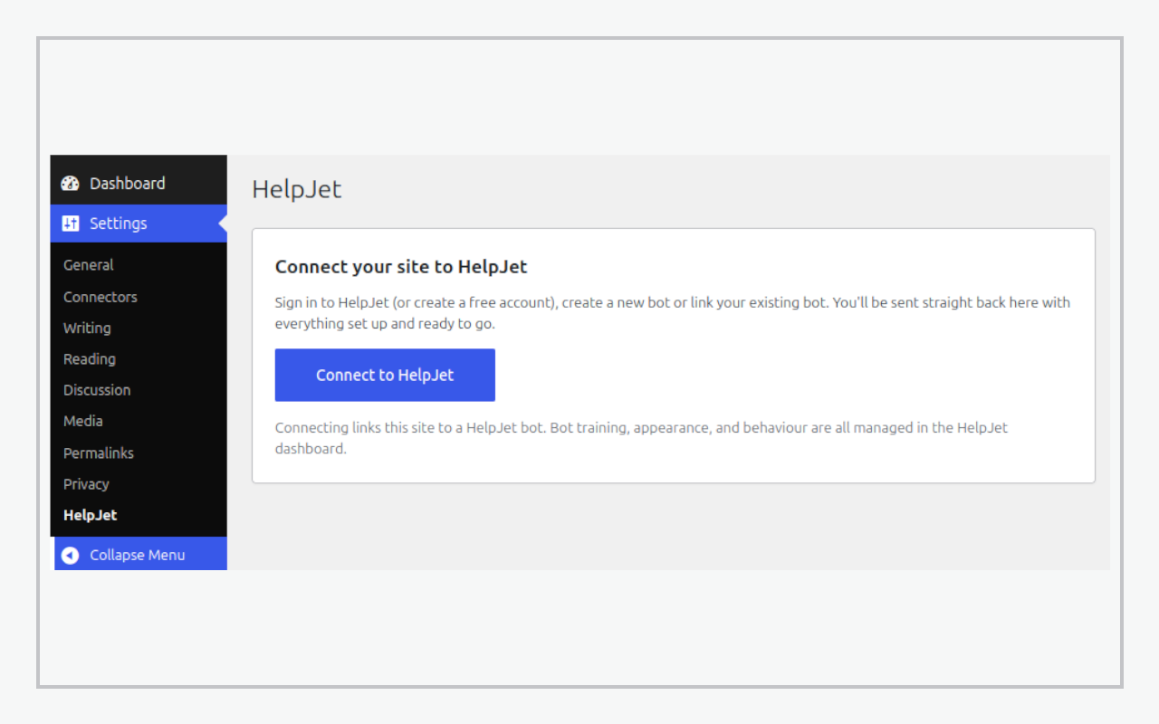Click the Dashboard gauge icon
Screen dimensions: 1159x724
71,184
